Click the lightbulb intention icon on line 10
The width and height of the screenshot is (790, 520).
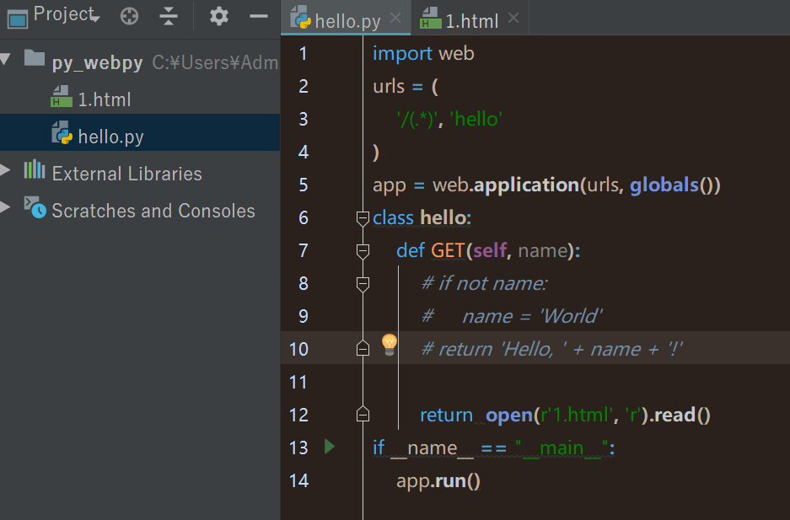point(389,343)
